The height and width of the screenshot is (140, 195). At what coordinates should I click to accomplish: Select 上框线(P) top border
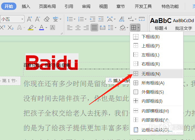click(x=157, y=46)
